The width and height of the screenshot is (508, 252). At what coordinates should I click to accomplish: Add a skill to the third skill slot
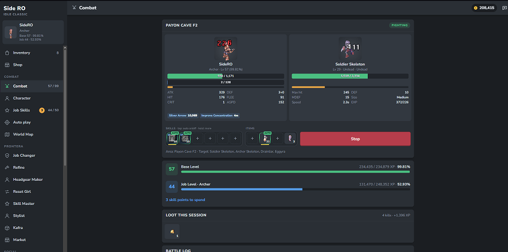pyautogui.click(x=198, y=139)
